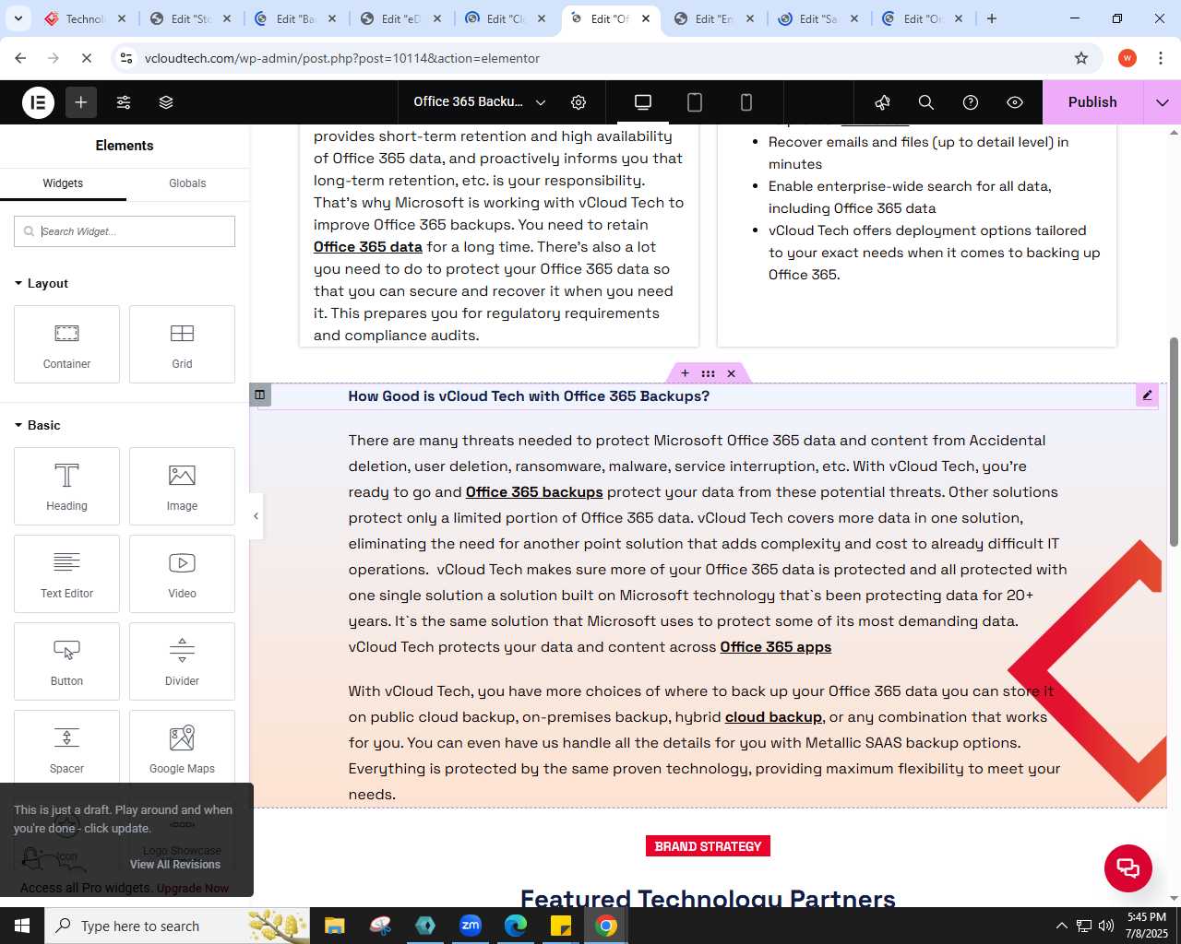This screenshot has width=1181, height=944.
Task: Open the What's New rocket icon
Action: click(x=882, y=102)
